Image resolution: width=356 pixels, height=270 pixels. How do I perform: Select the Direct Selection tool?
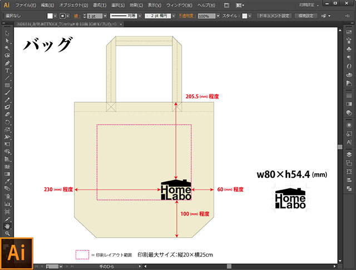click(7, 41)
